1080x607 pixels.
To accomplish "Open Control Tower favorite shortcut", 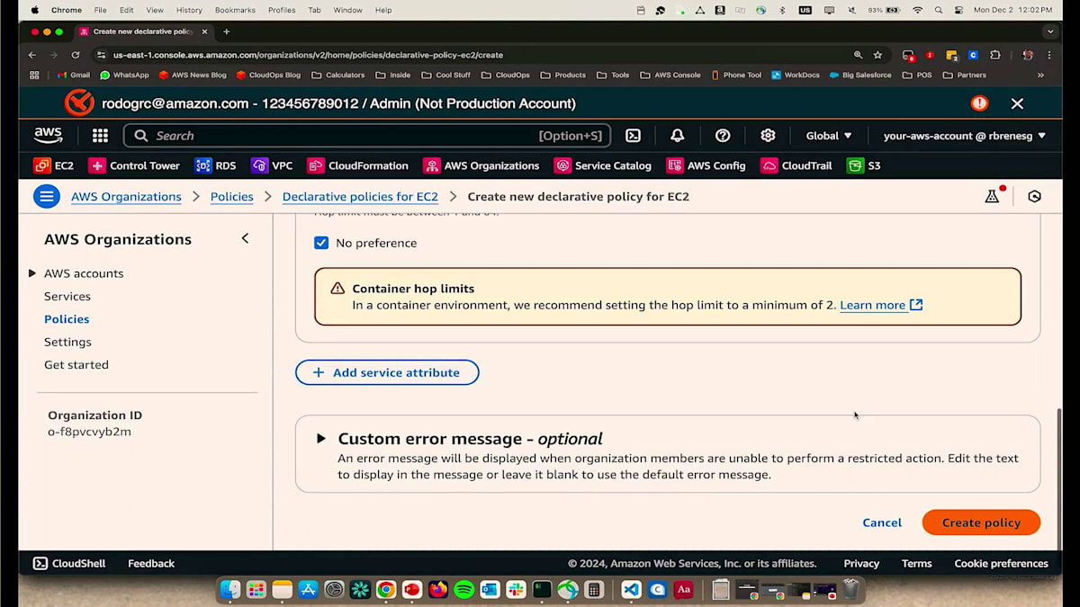I will point(133,165).
